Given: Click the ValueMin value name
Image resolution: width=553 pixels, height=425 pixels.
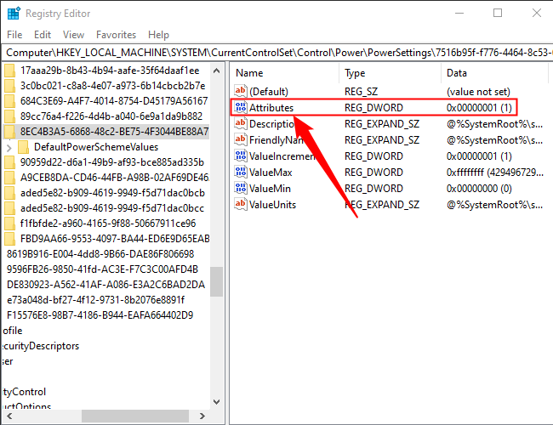Looking at the screenshot, I should pyautogui.click(x=270, y=188).
